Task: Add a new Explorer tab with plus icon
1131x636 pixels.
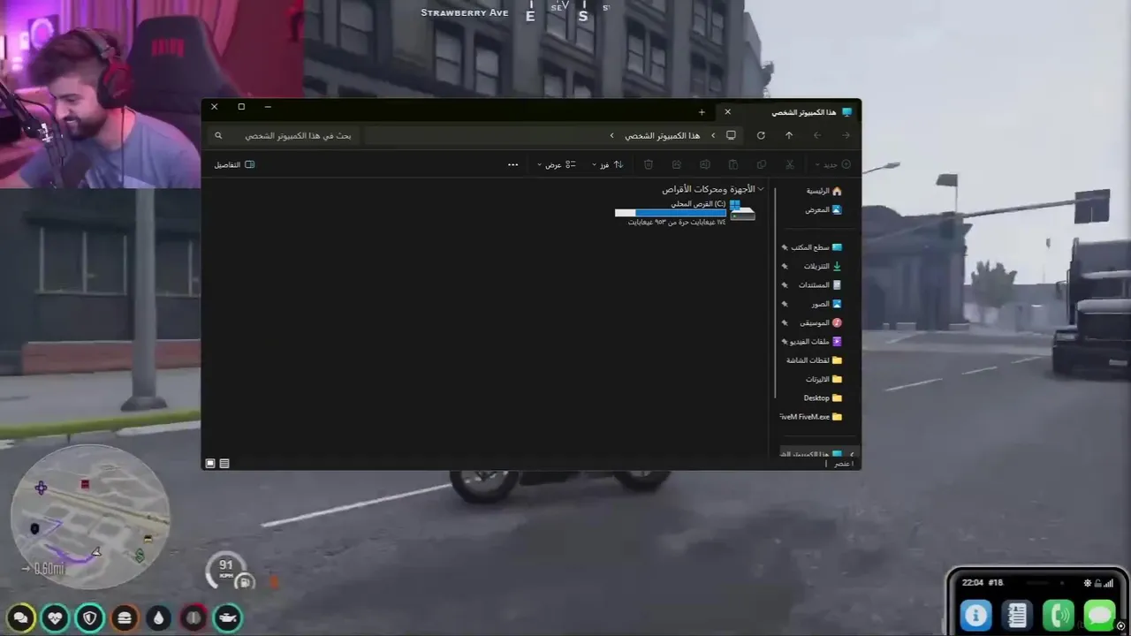Action: coord(702,112)
